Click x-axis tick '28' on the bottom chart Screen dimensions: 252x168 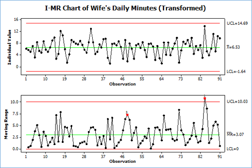coord(84,156)
